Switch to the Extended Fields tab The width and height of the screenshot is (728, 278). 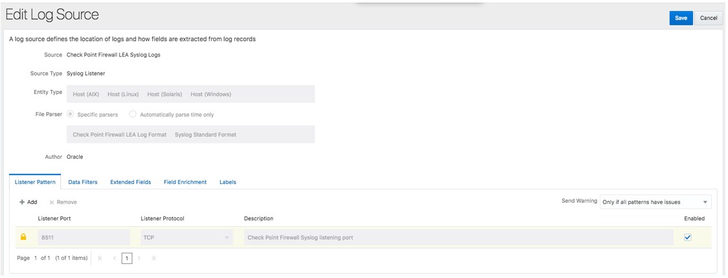(130, 182)
